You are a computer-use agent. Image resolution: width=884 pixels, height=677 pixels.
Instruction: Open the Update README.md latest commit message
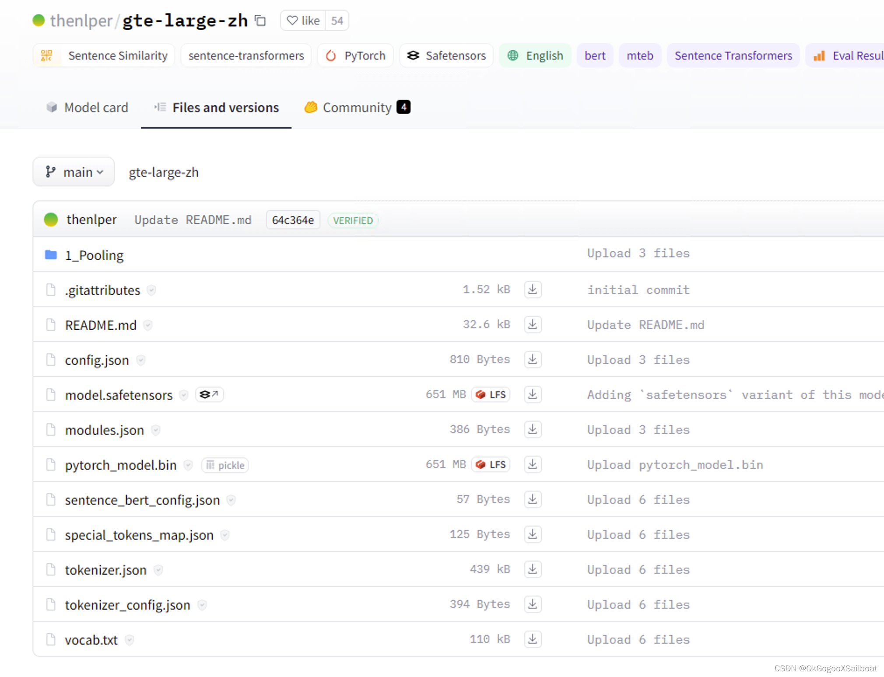click(x=193, y=220)
